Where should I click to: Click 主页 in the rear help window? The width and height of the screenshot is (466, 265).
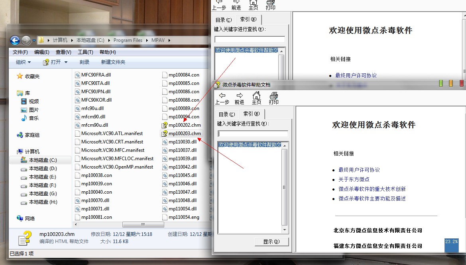pyautogui.click(x=253, y=5)
